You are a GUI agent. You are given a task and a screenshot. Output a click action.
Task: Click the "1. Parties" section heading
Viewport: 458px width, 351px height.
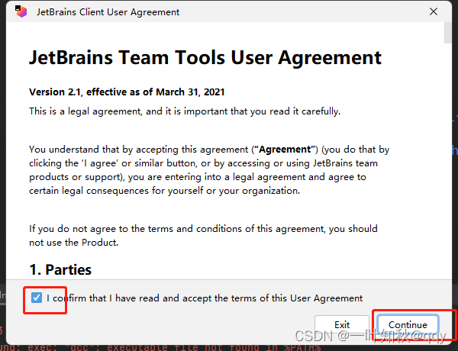(60, 269)
